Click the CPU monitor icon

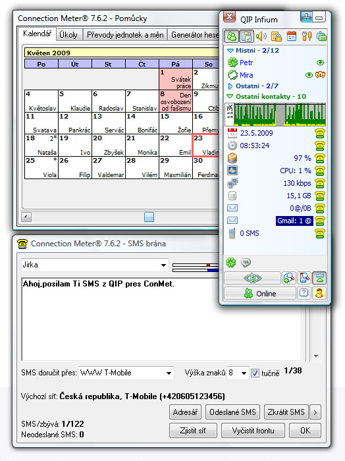coord(232,171)
